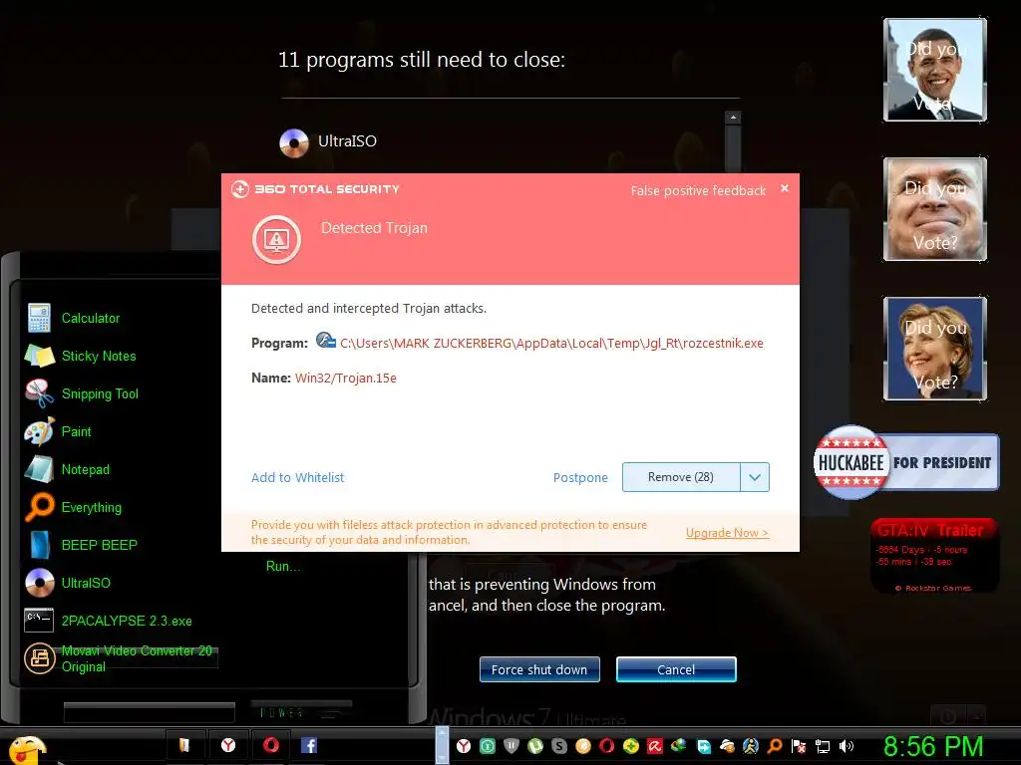Open the Upgrade Now link
Image resolution: width=1021 pixels, height=765 pixels.
click(727, 533)
